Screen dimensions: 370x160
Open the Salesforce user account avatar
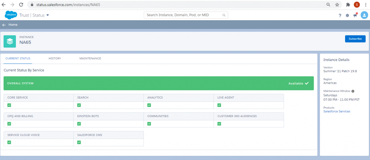click(364, 15)
